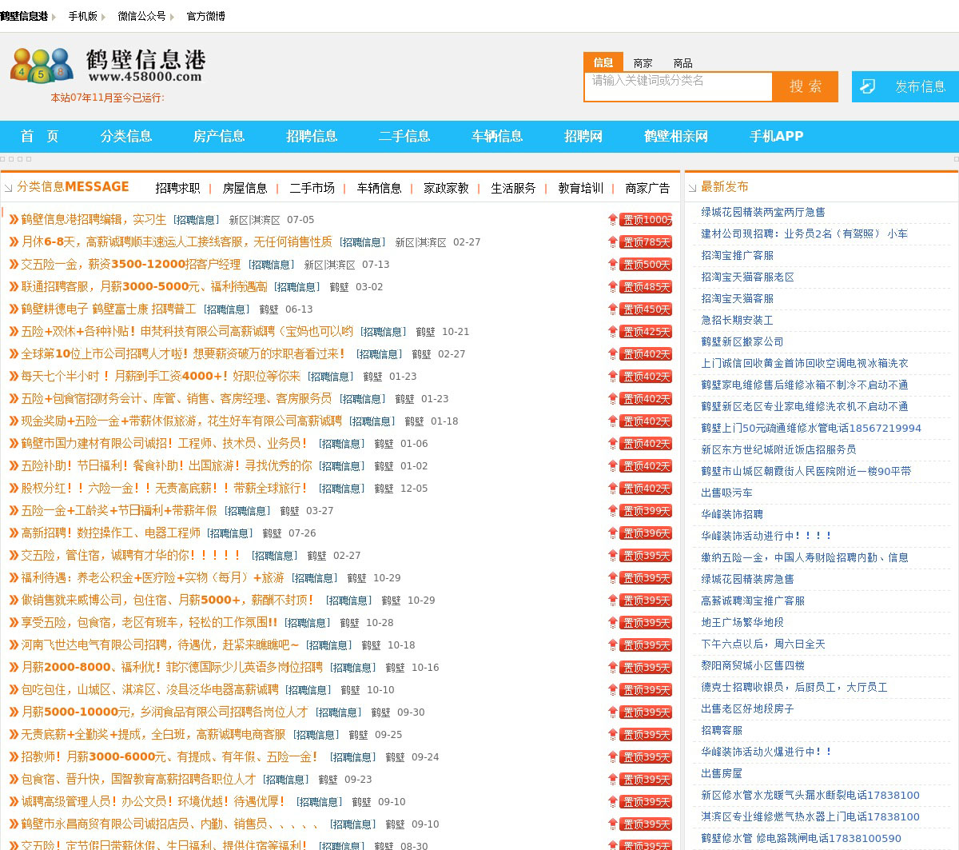The width and height of the screenshot is (959, 850).
Task: Click the arrow icon beside 最新发布 header
Action: tap(692, 188)
